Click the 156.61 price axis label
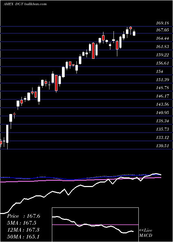Viewport: 173px width, 242px height. tap(163, 63)
